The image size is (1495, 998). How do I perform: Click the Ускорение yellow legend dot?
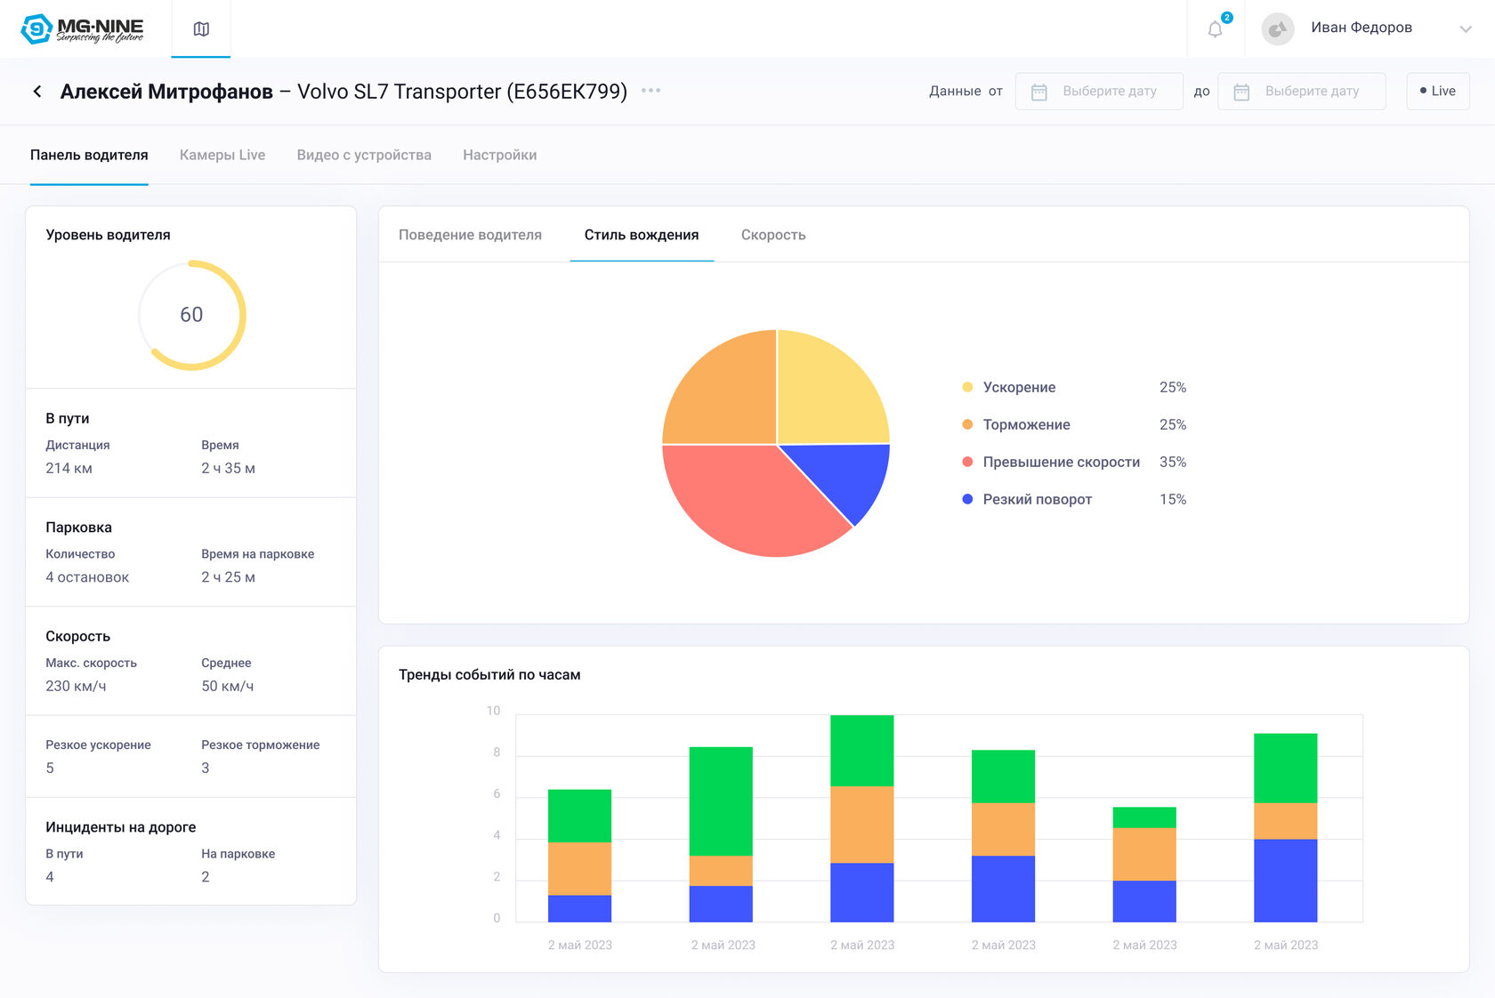[967, 387]
